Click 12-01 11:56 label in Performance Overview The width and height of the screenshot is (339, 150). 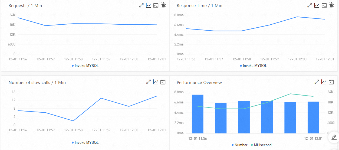[x=198, y=138]
